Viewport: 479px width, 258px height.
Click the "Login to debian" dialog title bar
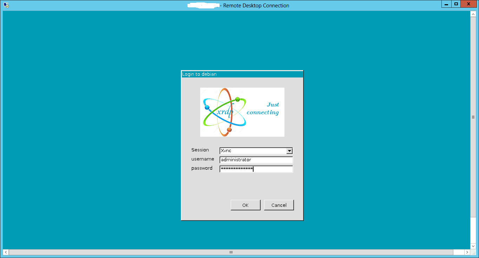point(242,74)
